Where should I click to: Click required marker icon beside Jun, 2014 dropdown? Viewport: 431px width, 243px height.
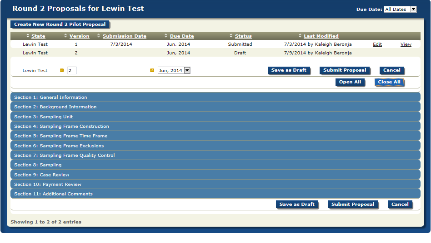coord(152,70)
